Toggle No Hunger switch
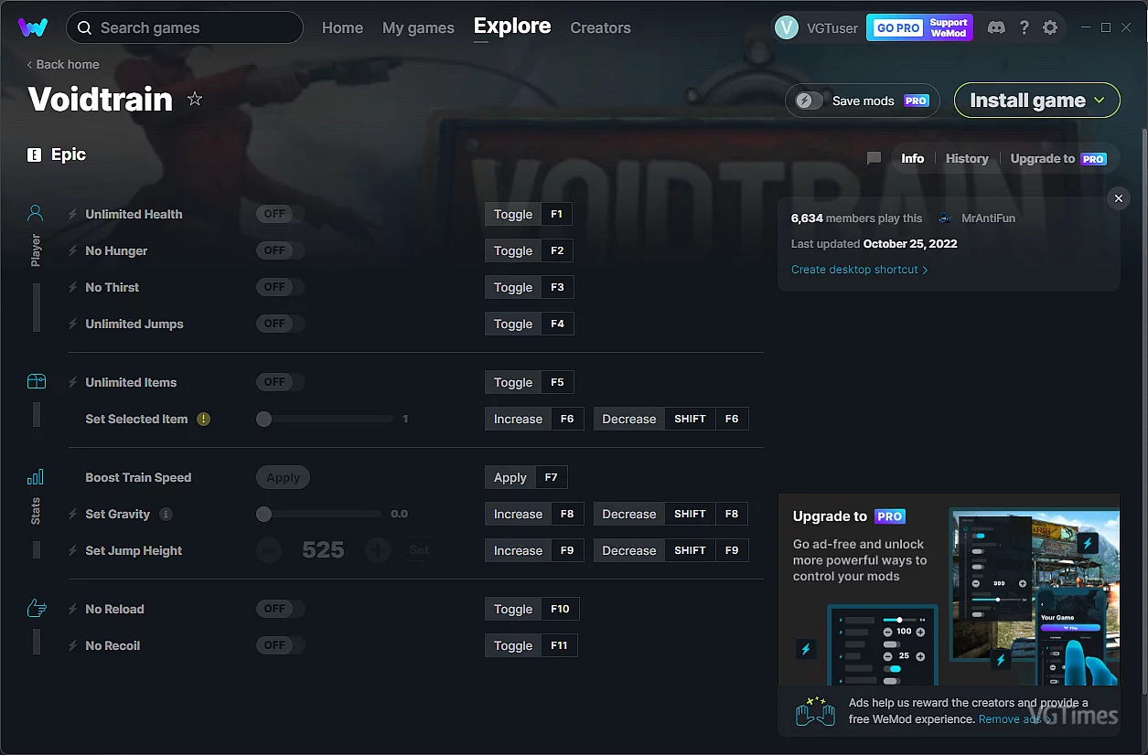Viewport: 1148px width, 755px height. [280, 250]
